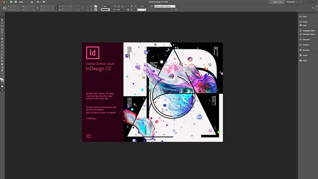The width and height of the screenshot is (318, 179).
Task: Open the Screen Mode dropdown
Action: 38,2
